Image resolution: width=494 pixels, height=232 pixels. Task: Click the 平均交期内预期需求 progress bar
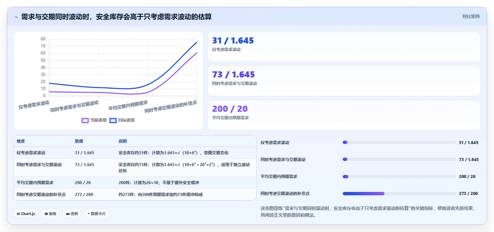coord(399,177)
